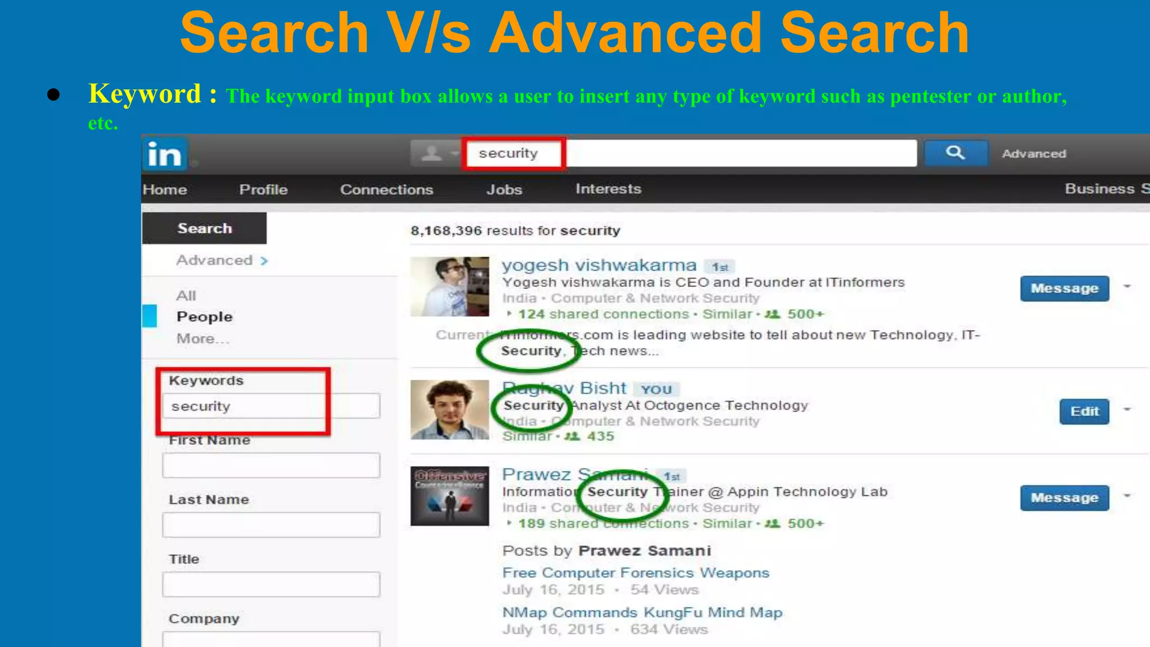Open the Jobs menu item
This screenshot has width=1150, height=647.
(504, 189)
